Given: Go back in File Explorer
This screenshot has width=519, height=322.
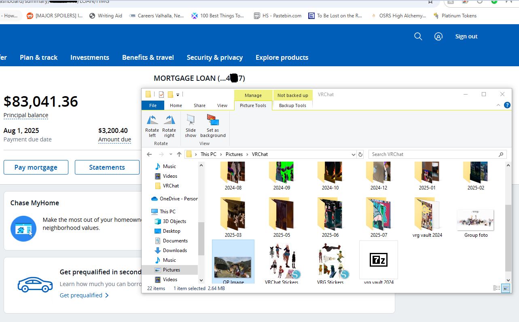Looking at the screenshot, I should (149, 154).
